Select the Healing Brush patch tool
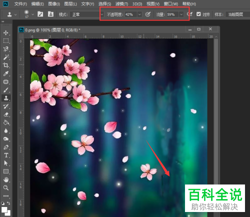250x217 pixels. click(x=6, y=81)
